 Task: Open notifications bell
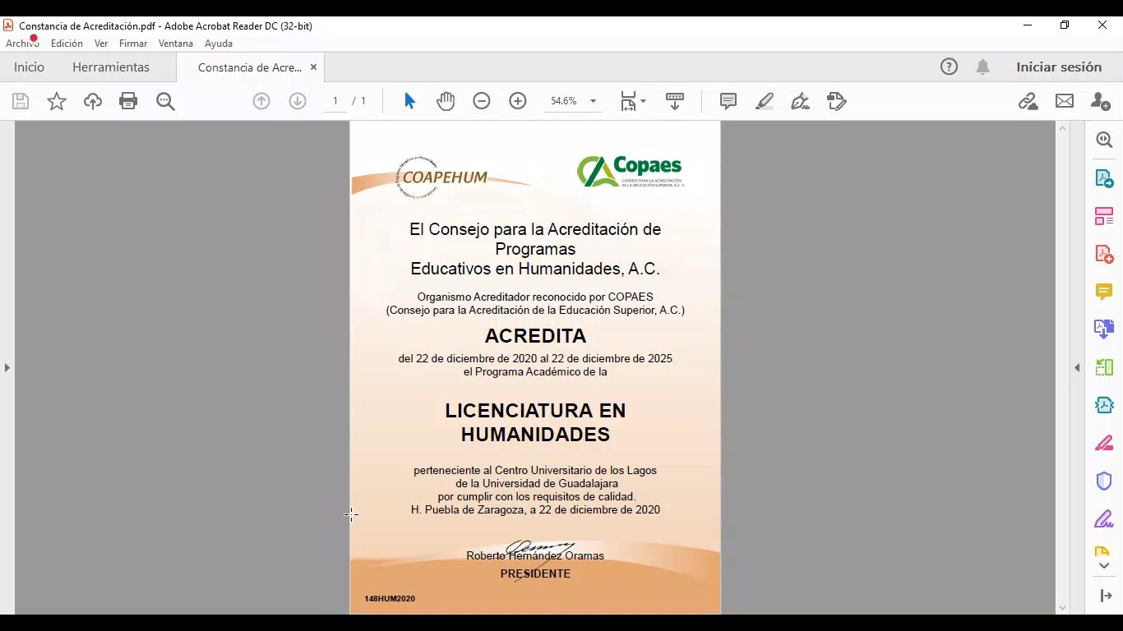point(983,67)
